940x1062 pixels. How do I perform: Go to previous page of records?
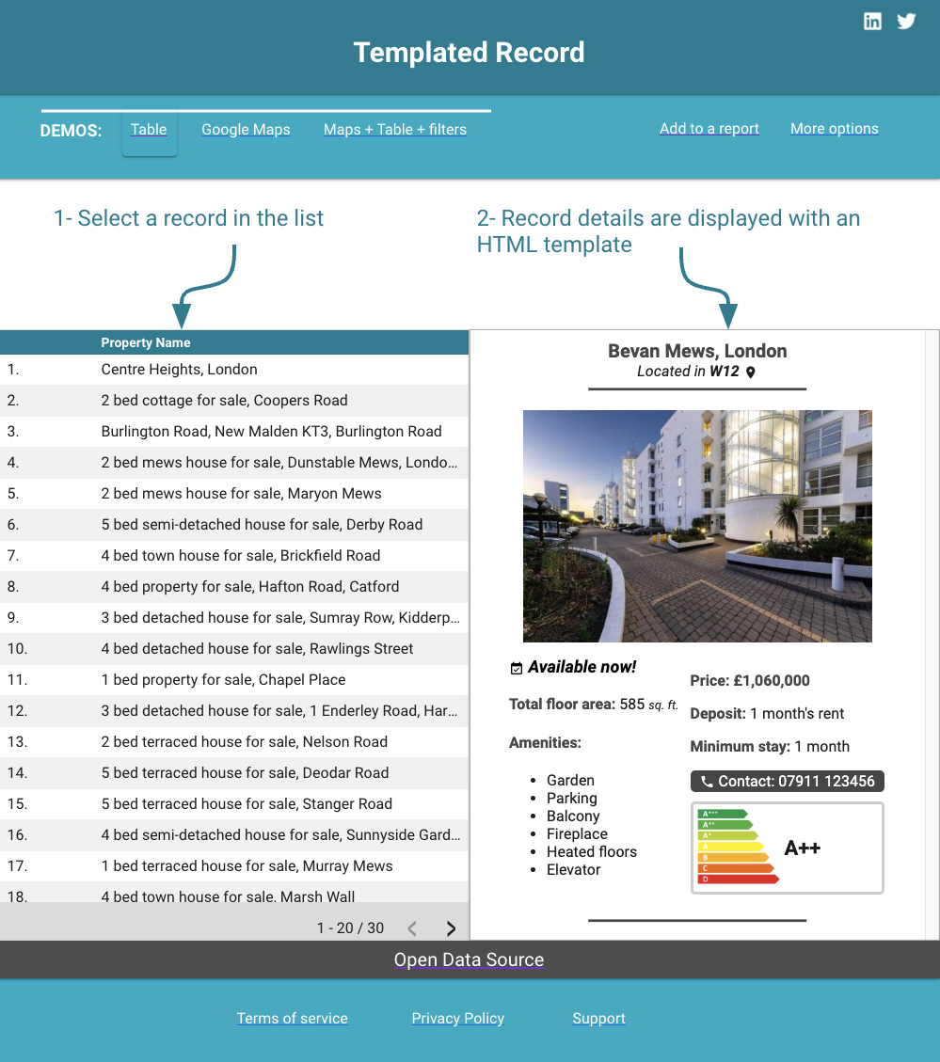[x=412, y=928]
